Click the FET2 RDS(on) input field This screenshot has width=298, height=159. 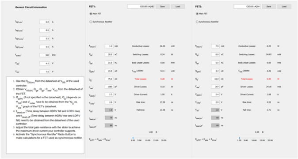215,46
